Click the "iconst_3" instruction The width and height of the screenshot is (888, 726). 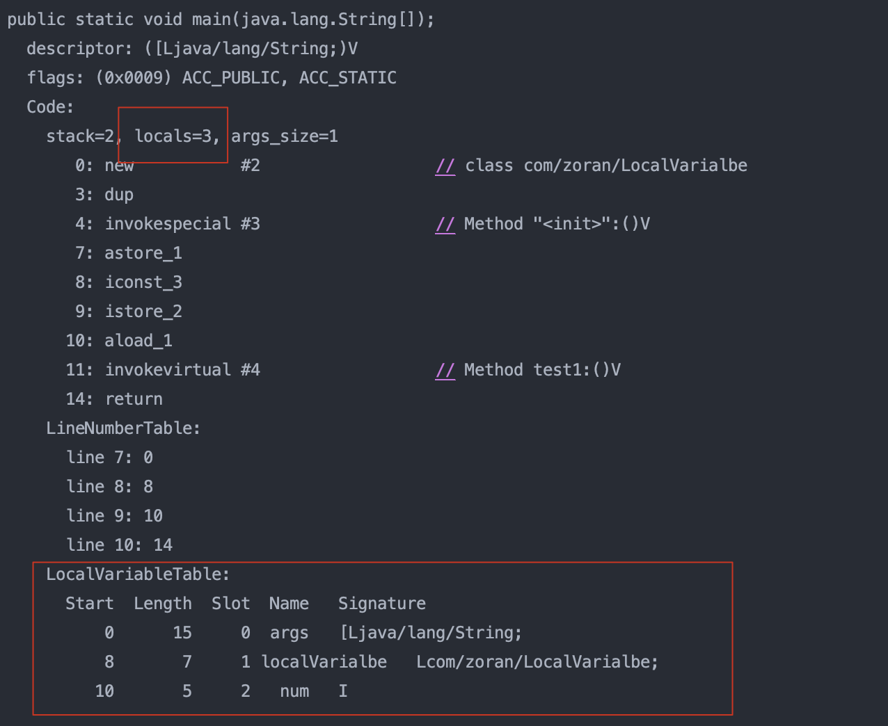(x=143, y=282)
